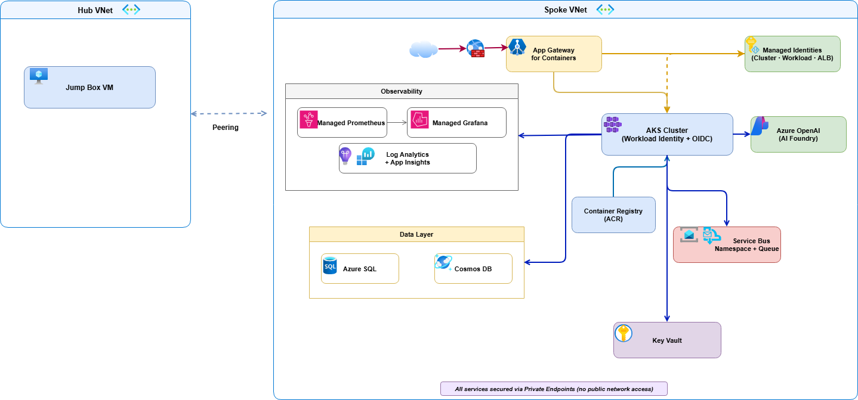Select the web application firewall icon
Viewport: 858px width, 400px height.
(x=476, y=48)
